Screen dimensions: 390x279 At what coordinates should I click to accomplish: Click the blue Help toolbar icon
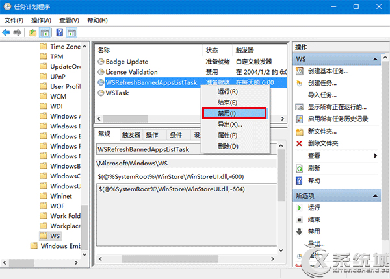pyautogui.click(x=60, y=32)
